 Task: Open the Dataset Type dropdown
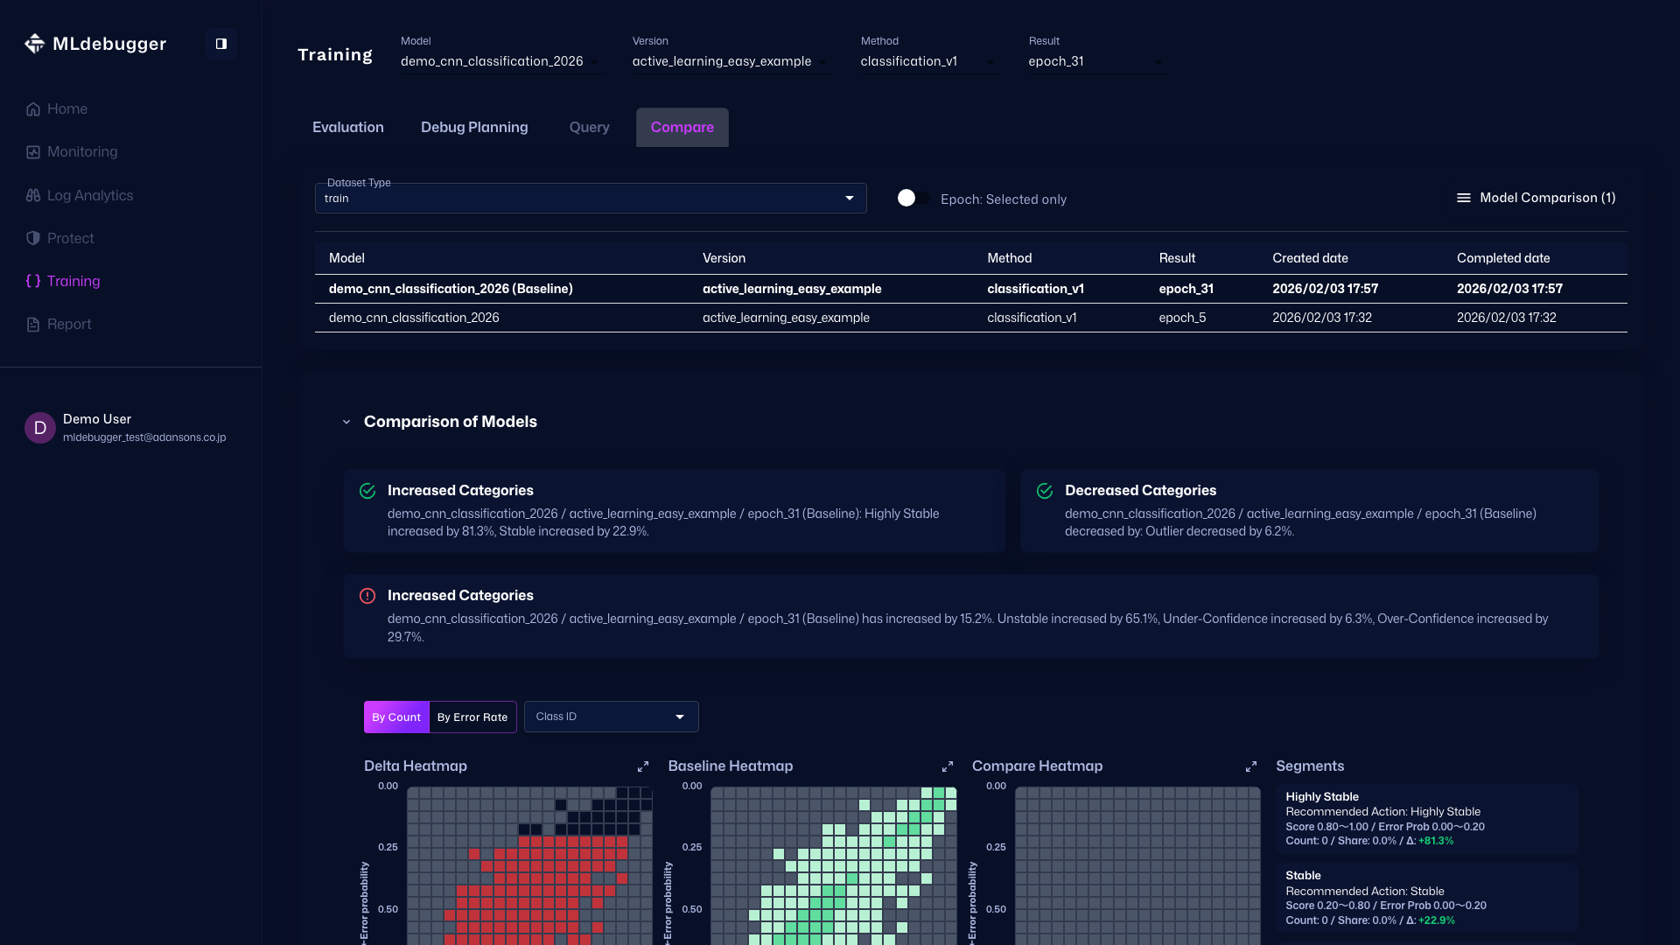[591, 199]
